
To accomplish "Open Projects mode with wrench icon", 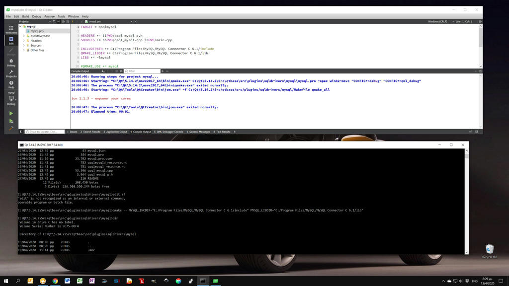I will 11,73.
